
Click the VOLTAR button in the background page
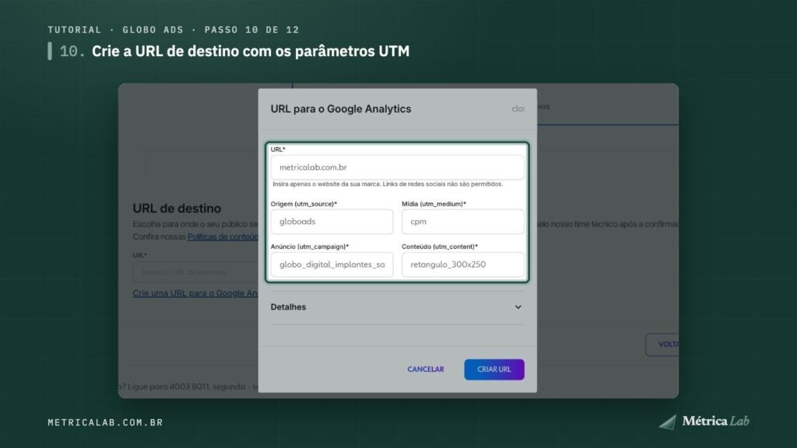click(x=662, y=345)
